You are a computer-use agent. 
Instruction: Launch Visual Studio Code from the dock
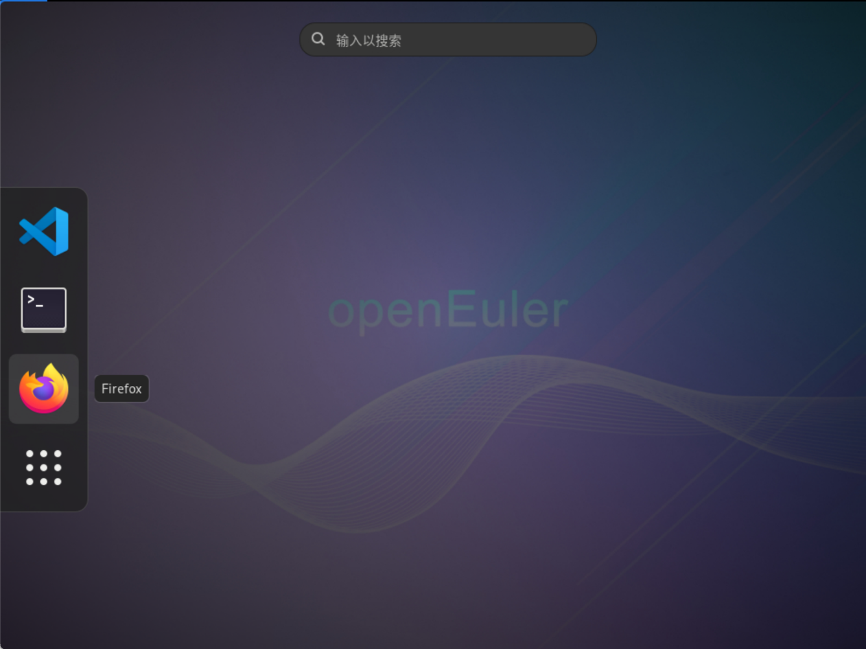pyautogui.click(x=43, y=231)
